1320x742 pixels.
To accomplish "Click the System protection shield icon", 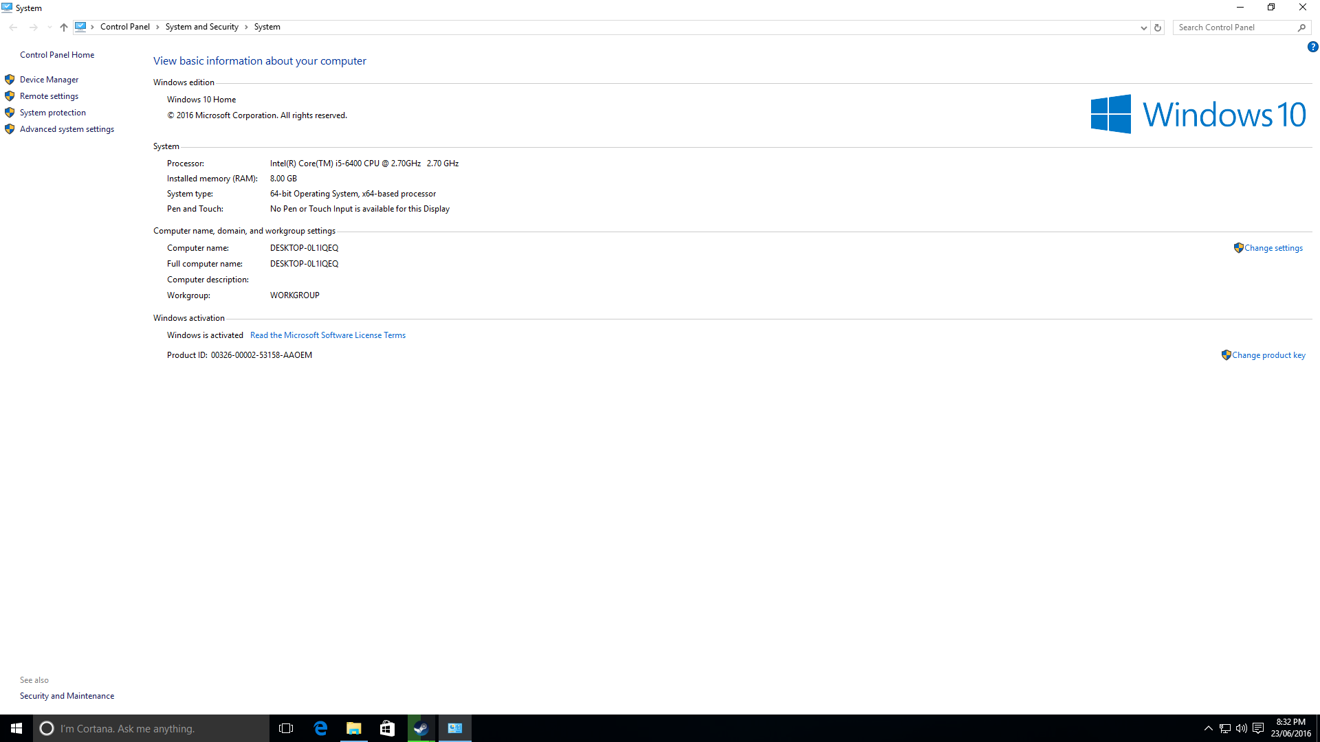I will pos(10,113).
